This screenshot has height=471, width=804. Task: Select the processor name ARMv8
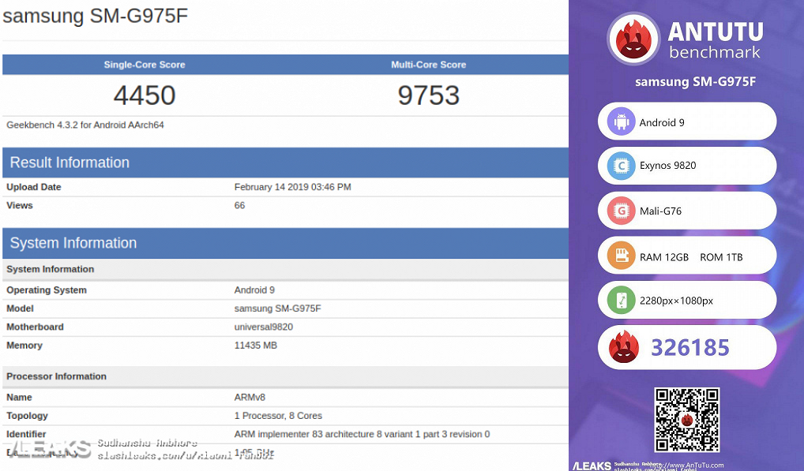(250, 398)
